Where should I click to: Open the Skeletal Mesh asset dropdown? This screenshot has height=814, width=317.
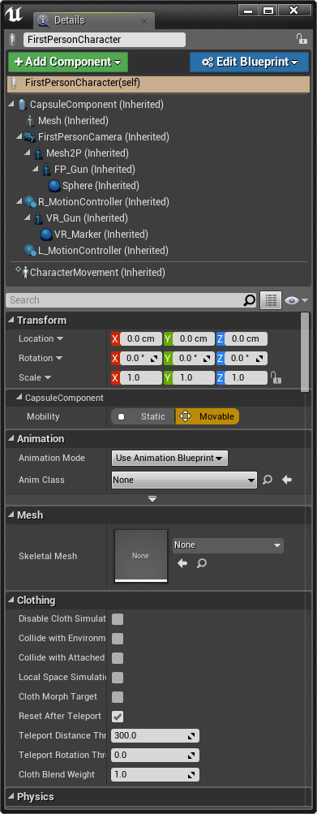228,545
